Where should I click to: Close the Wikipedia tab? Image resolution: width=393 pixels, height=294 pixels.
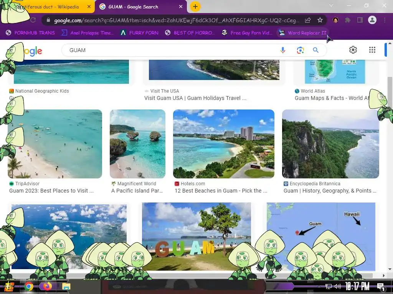click(x=89, y=7)
